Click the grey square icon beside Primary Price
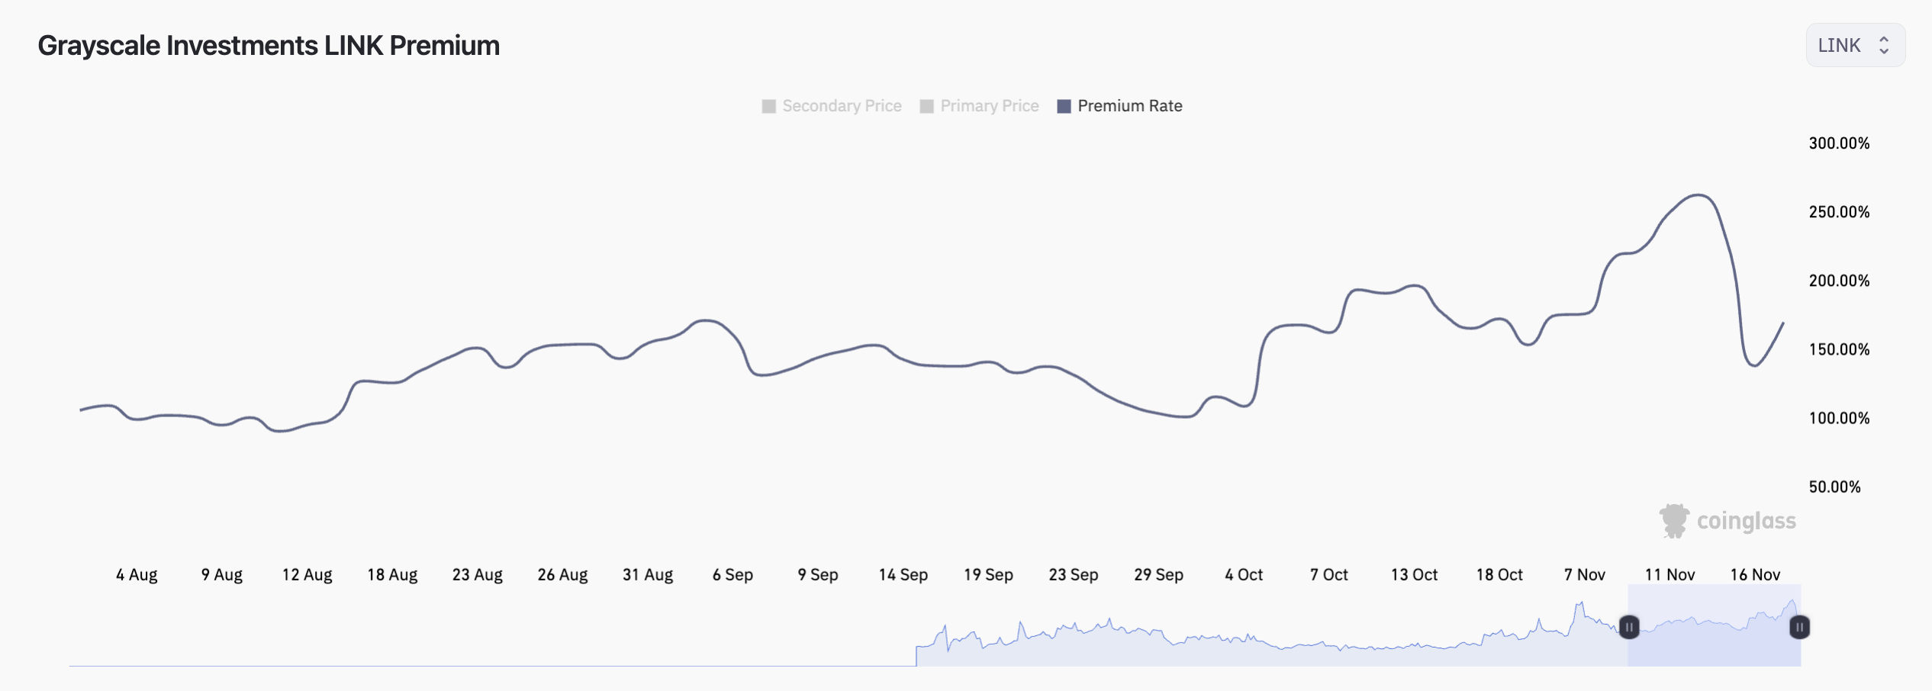This screenshot has width=1932, height=691. click(x=926, y=106)
